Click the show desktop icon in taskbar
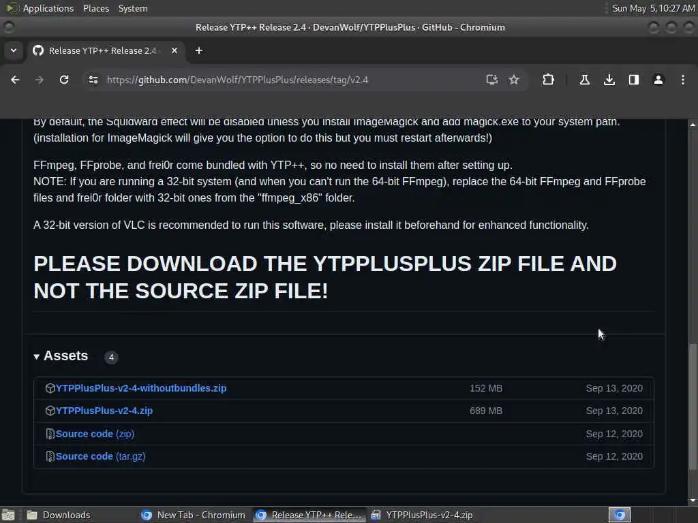 pyautogui.click(x=8, y=515)
